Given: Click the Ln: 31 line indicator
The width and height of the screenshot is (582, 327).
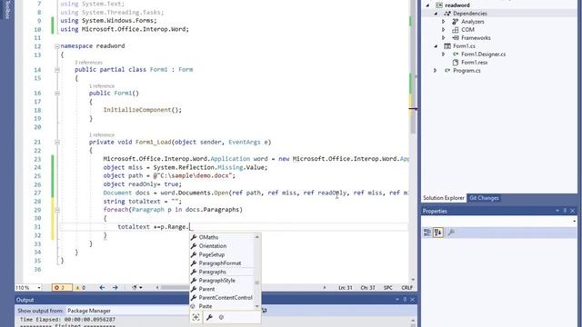Looking at the screenshot, I should tap(346, 288).
